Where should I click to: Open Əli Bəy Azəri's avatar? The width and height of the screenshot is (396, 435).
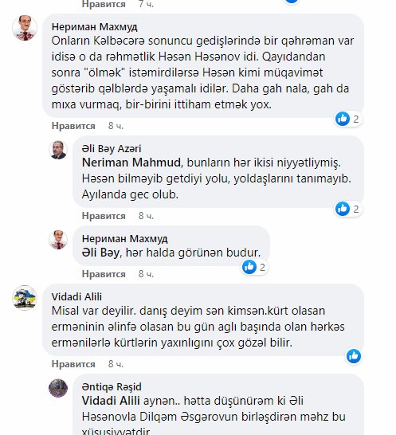(x=58, y=150)
